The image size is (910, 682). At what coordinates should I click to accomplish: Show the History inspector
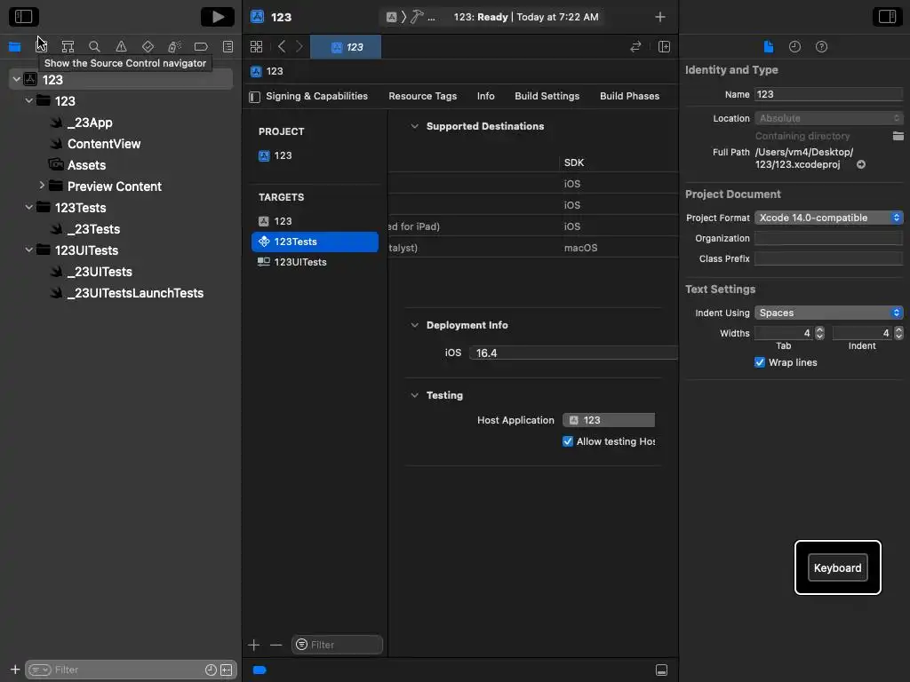point(794,46)
